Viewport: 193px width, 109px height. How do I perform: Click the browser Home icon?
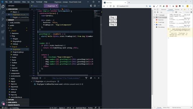pyautogui.click(x=114, y=6)
